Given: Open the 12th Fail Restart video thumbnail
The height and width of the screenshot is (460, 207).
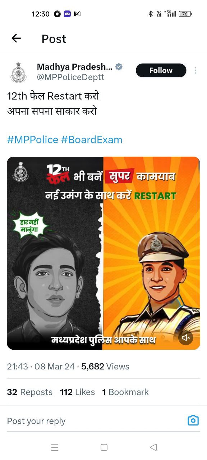Looking at the screenshot, I should 103,253.
